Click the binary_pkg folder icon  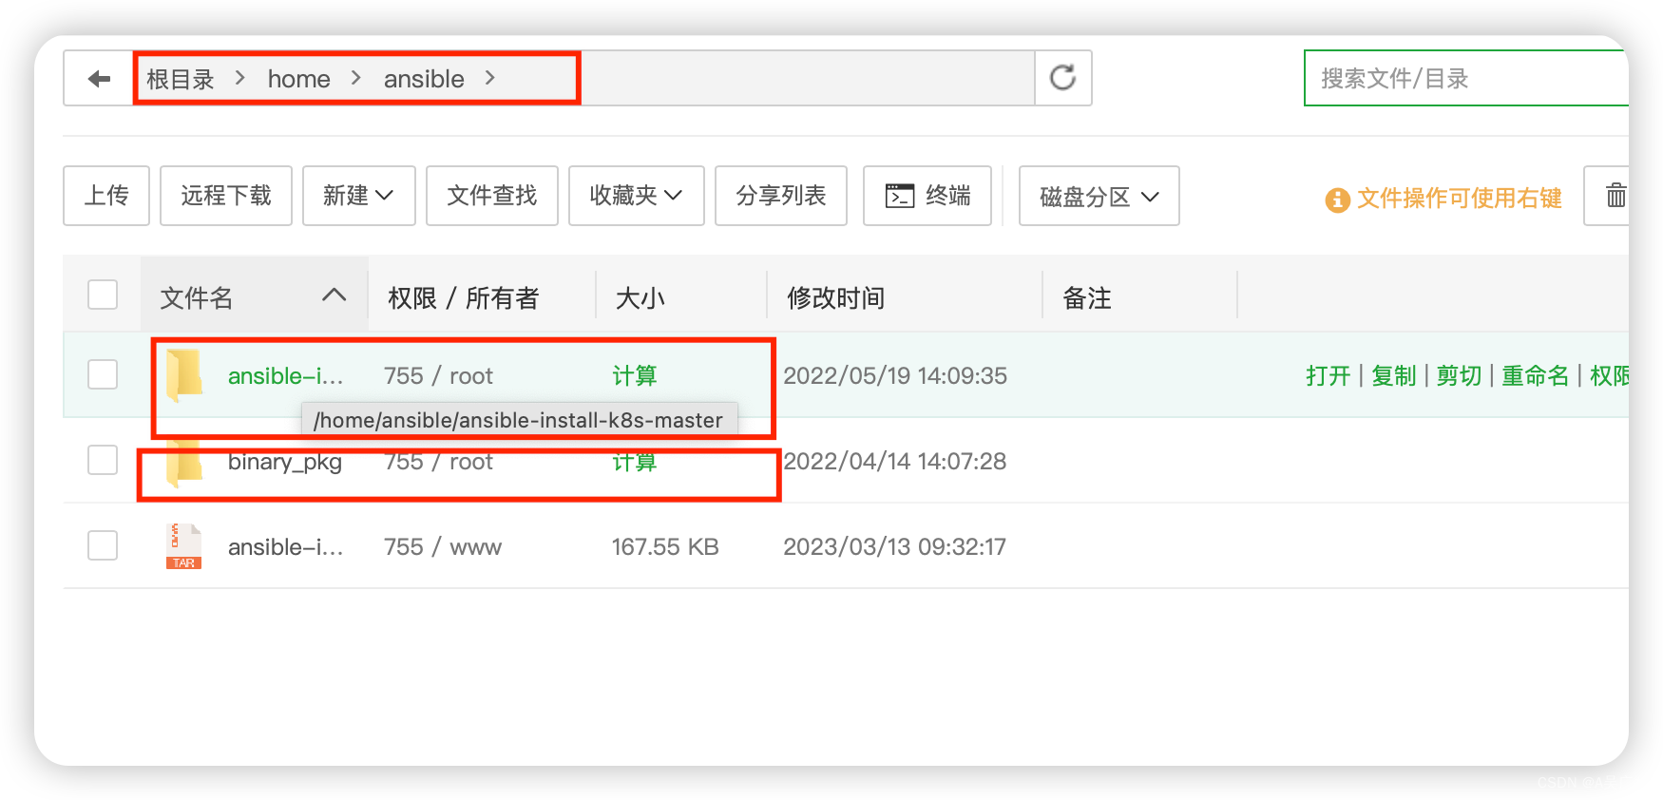pyautogui.click(x=184, y=464)
